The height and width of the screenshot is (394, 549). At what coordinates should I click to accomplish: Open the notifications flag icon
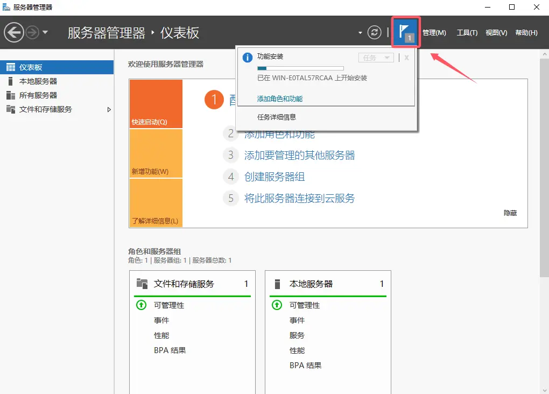406,32
